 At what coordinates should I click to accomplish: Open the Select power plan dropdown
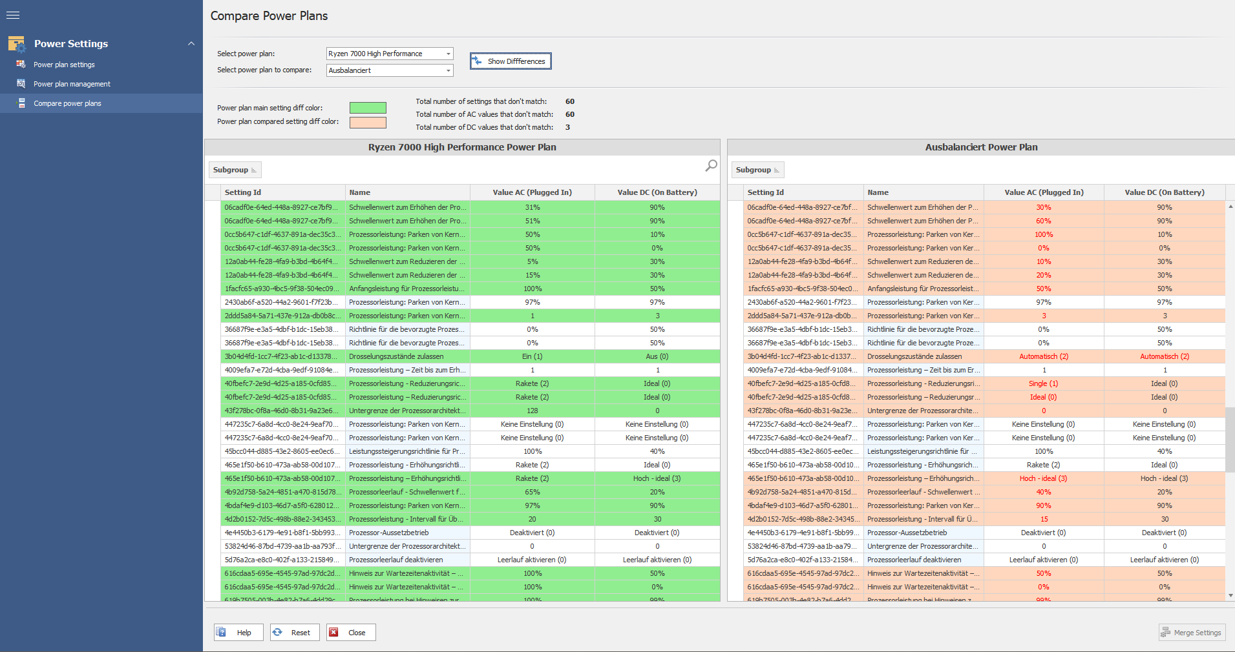pyautogui.click(x=390, y=54)
